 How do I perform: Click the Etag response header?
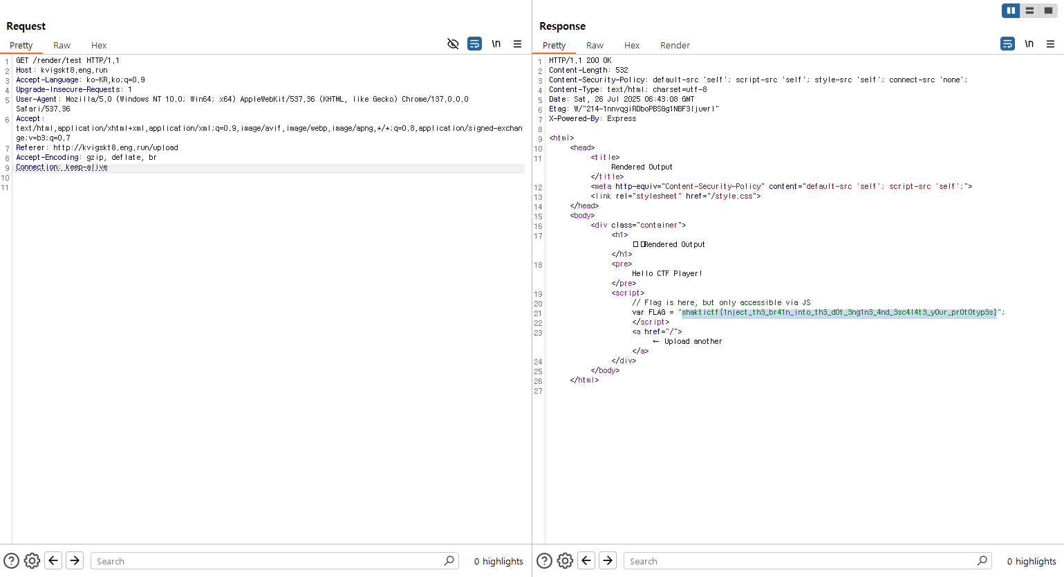click(x=634, y=109)
